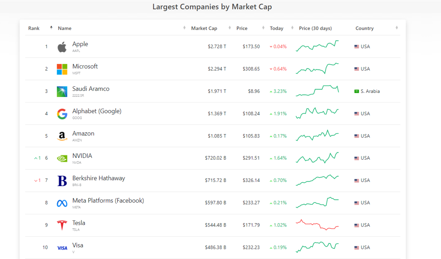Click the Visa logo icon

click(x=62, y=248)
